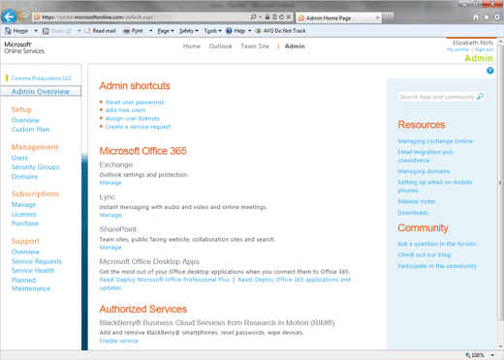504x360 pixels.
Task: Open browser Home via house icon top right
Action: 476,17
